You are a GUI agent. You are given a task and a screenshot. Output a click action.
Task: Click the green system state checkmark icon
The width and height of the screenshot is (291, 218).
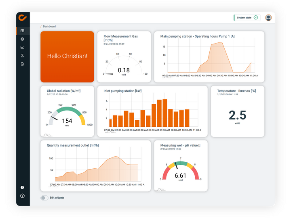(x=255, y=18)
